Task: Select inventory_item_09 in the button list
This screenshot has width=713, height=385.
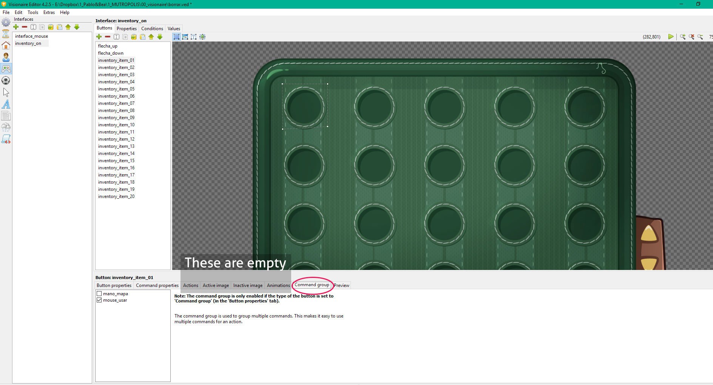Action: pyautogui.click(x=116, y=118)
